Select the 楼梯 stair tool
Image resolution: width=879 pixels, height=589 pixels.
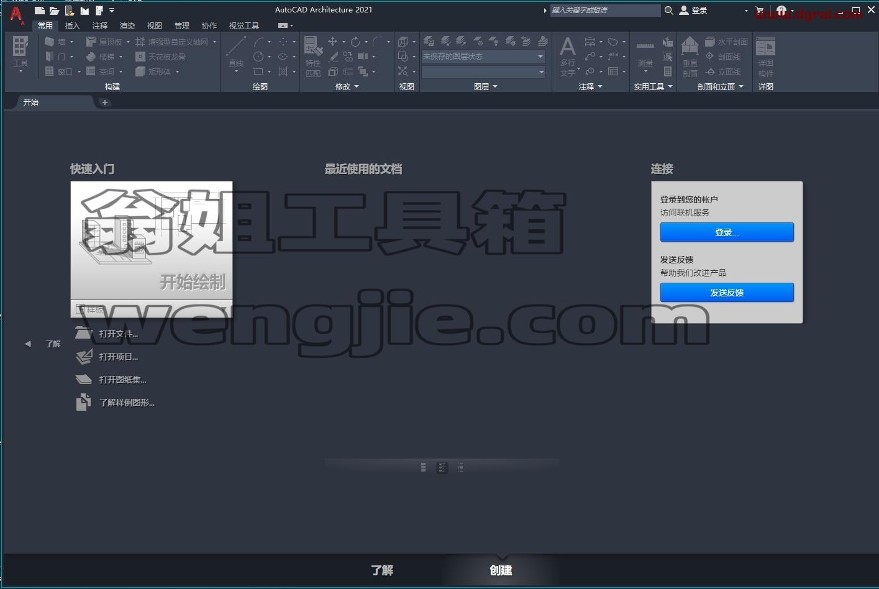click(100, 57)
